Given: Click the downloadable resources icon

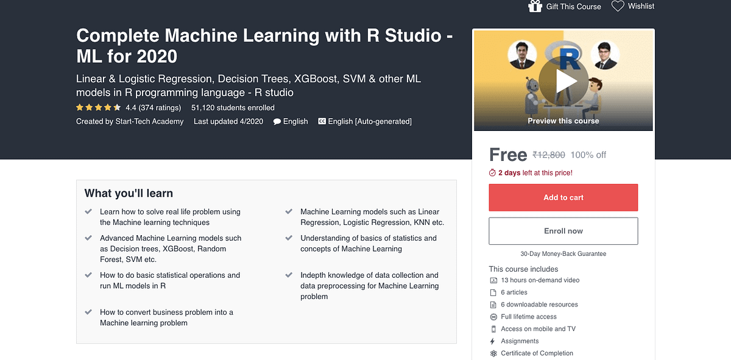Looking at the screenshot, I should (x=493, y=305).
